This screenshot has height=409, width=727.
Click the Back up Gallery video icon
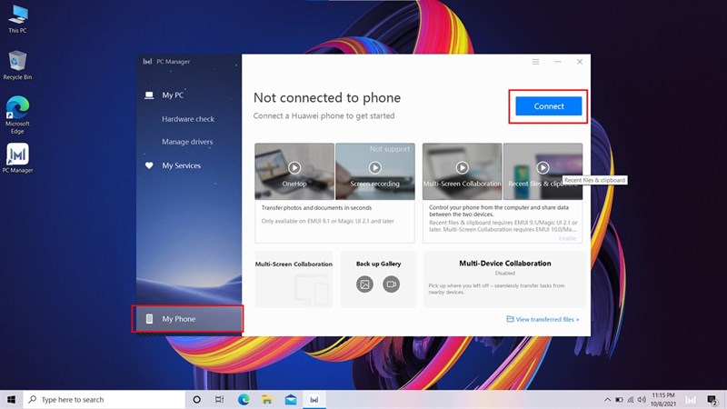point(392,284)
